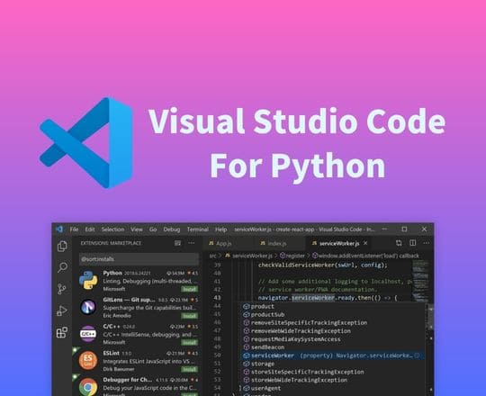
Task: Open the View menu
Action: pyautogui.click(x=137, y=229)
